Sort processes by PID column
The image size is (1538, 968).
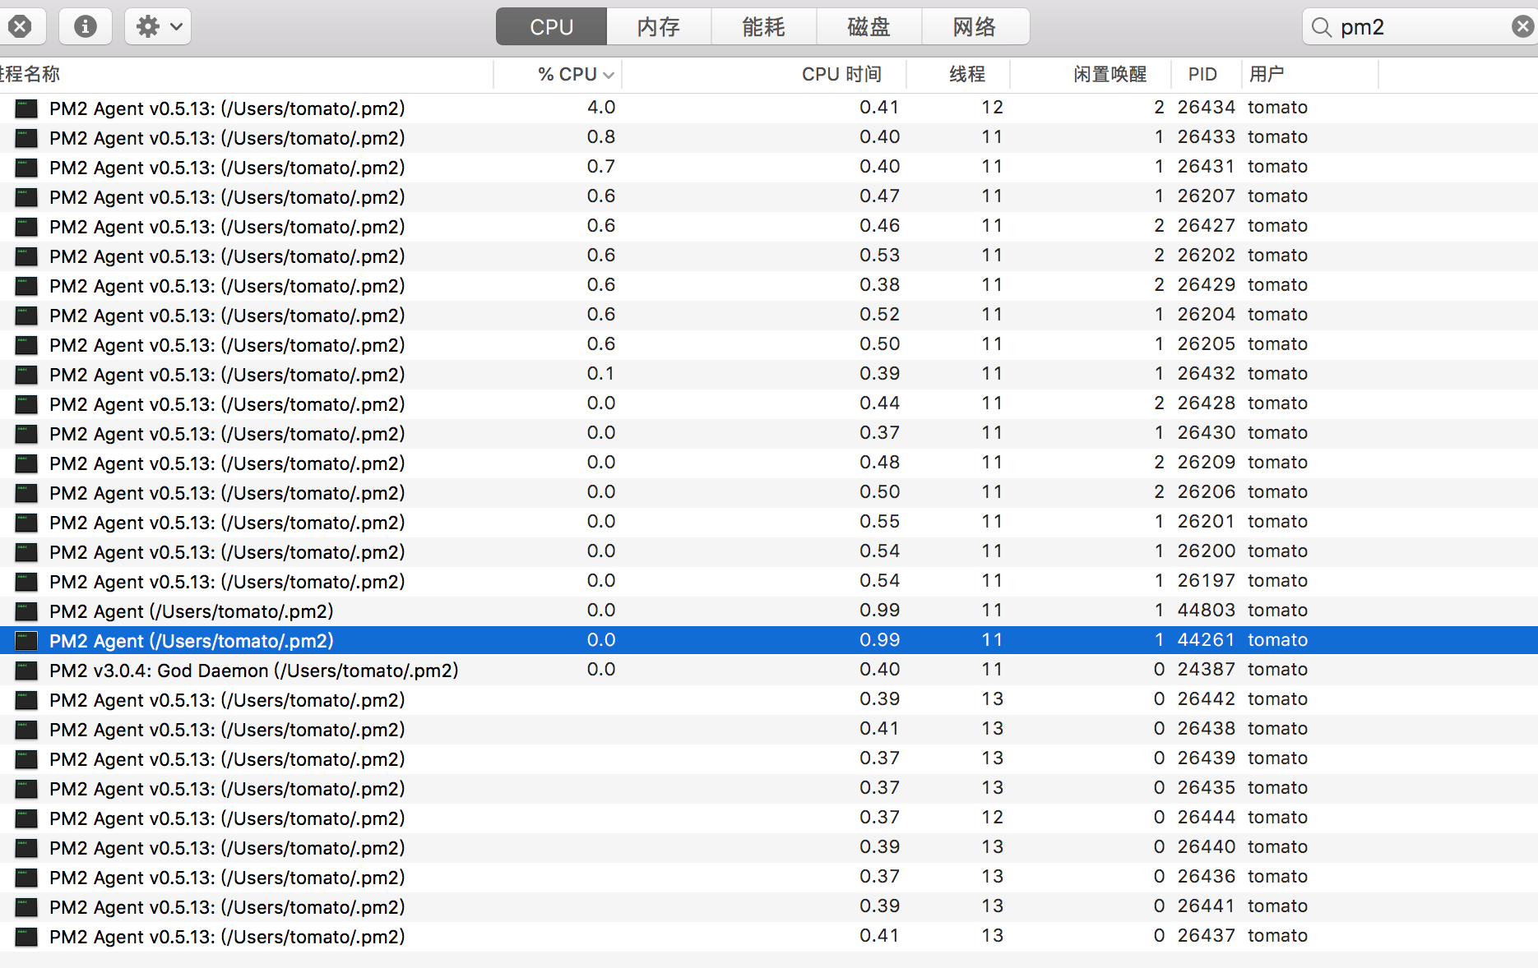[x=1203, y=74]
